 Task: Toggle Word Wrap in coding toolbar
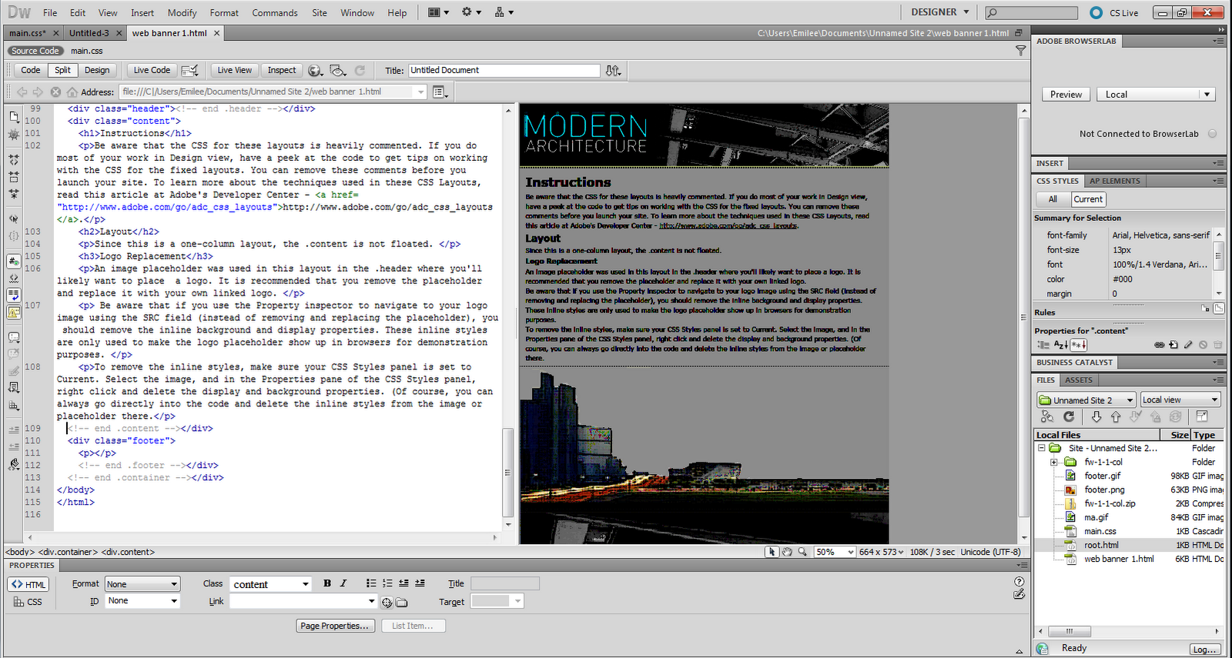[x=14, y=296]
